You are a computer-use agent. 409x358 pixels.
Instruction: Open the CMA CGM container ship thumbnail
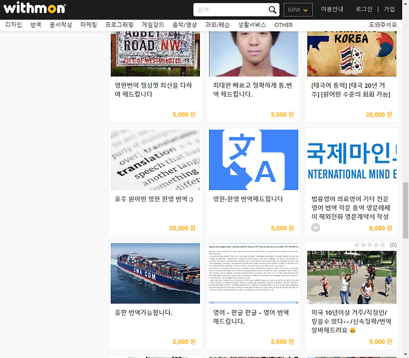pos(156,273)
